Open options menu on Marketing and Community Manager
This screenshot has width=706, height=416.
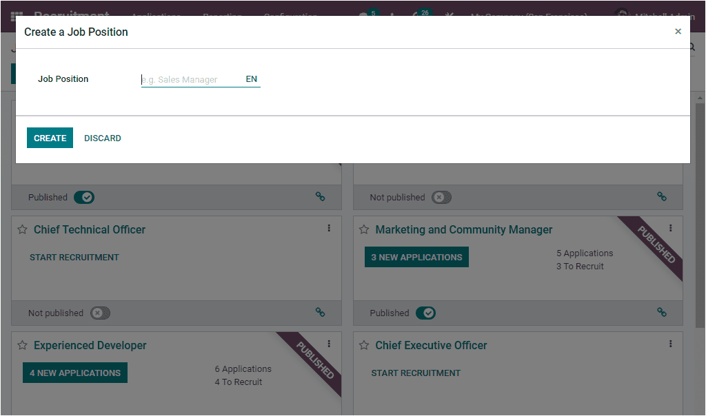click(x=670, y=227)
